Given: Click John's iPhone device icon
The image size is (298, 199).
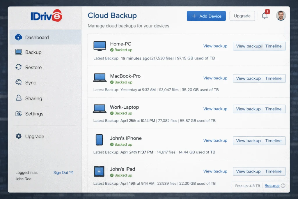Looking at the screenshot, I should point(99,140).
